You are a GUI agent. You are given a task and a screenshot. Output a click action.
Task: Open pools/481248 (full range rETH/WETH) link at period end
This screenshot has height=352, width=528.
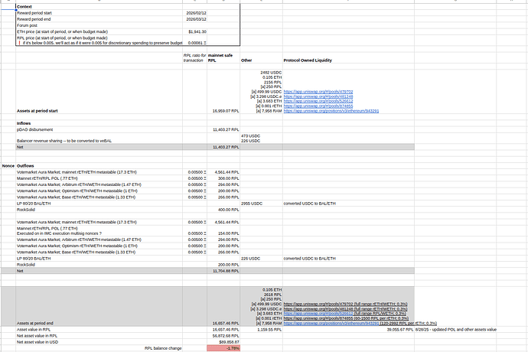345,308
